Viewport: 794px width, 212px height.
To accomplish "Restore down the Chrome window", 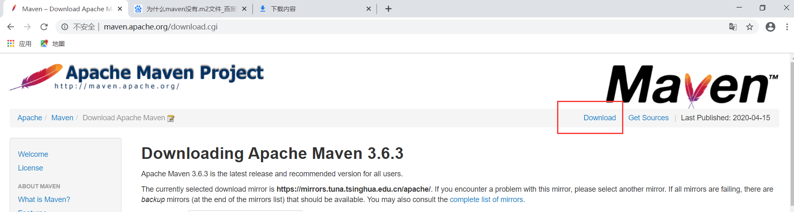I will (762, 7).
